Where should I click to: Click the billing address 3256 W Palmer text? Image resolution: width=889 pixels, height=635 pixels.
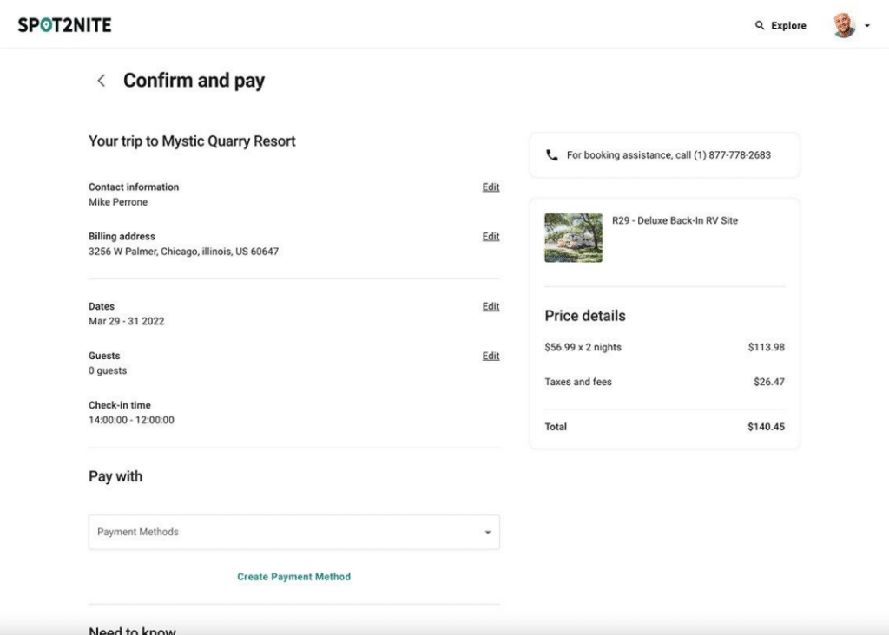(x=183, y=252)
